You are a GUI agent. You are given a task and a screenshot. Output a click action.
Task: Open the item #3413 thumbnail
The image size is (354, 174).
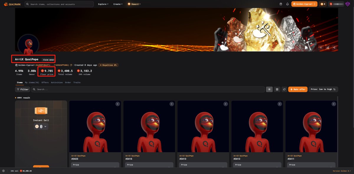(203, 127)
